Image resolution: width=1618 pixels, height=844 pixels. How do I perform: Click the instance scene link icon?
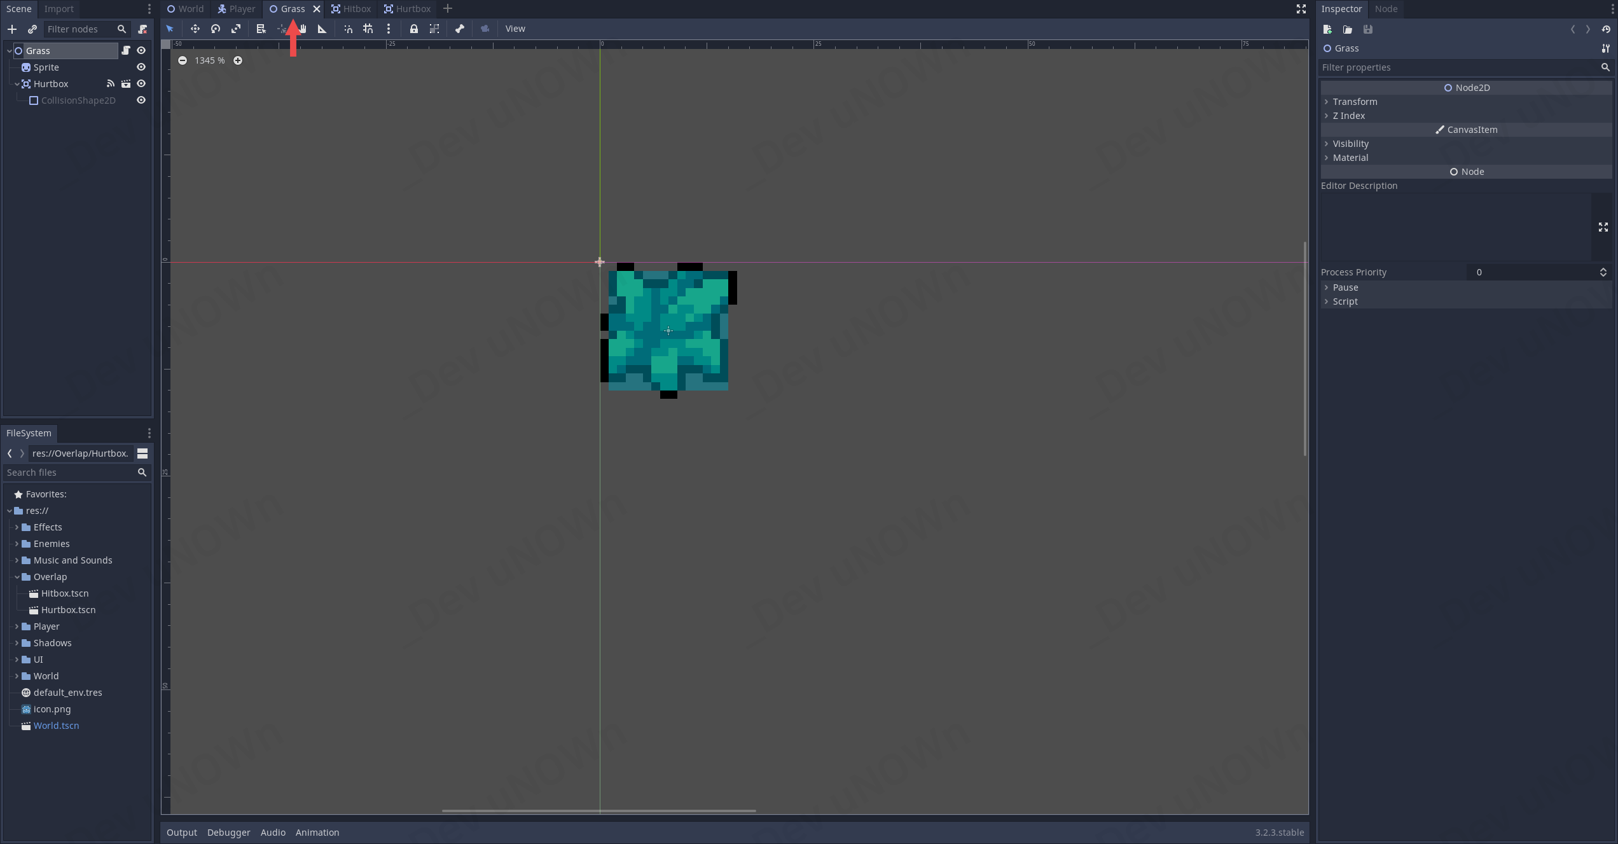32,29
